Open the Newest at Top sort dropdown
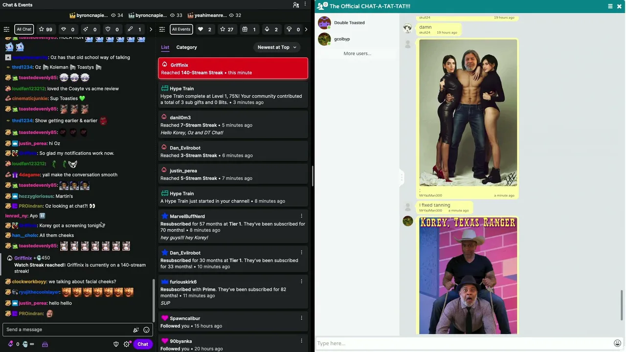Screen dimensions: 626x352 [x=277, y=47]
